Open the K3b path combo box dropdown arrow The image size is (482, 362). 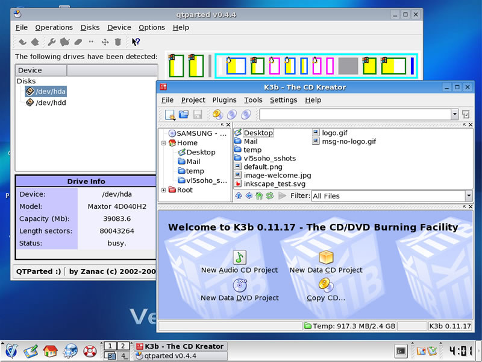pyautogui.click(x=454, y=114)
